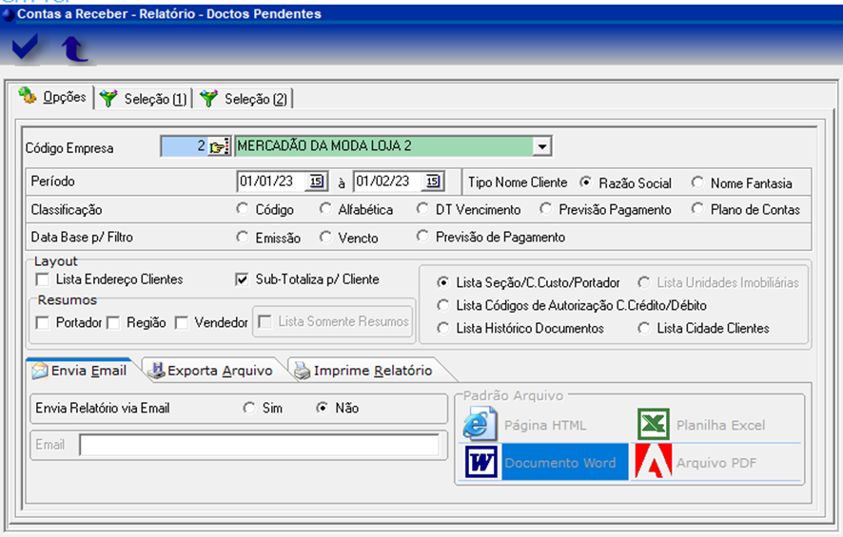Enable Lista Endereço Clientes checkbox
The image size is (843, 537).
[x=42, y=279]
